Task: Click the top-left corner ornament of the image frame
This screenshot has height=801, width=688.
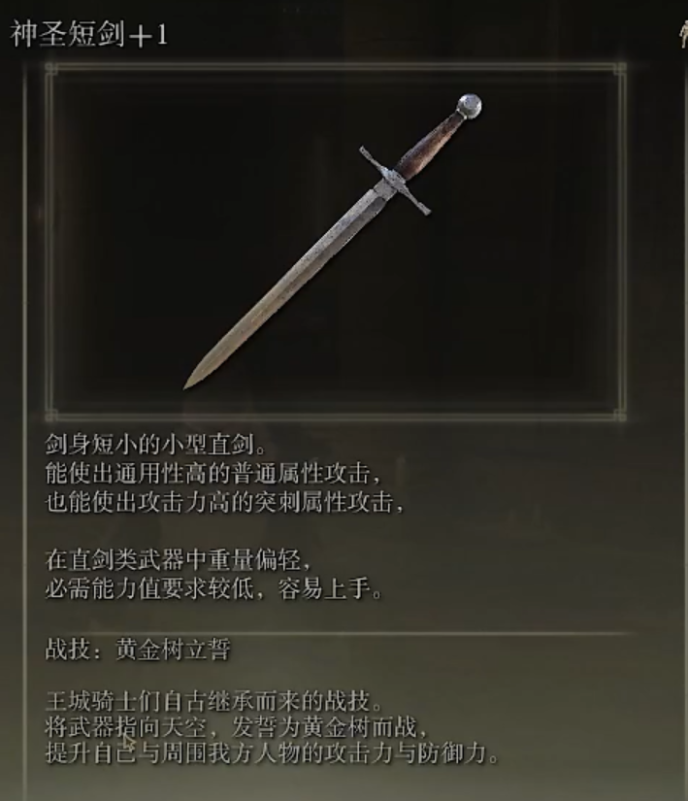Action: [x=51, y=69]
